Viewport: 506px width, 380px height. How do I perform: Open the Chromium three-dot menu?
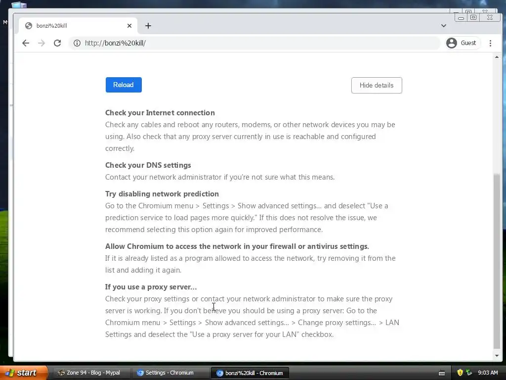pyautogui.click(x=490, y=43)
